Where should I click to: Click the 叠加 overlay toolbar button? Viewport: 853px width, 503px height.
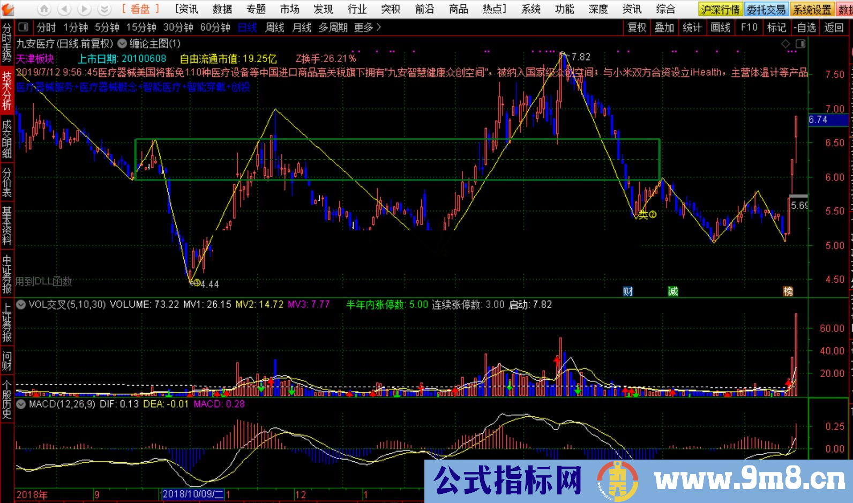(x=664, y=27)
